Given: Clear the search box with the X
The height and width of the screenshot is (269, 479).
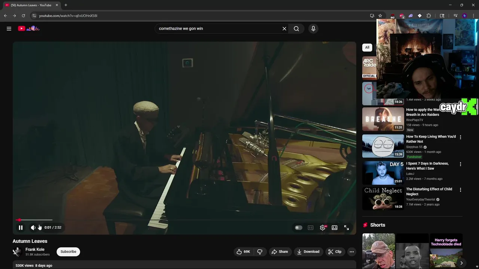Looking at the screenshot, I should [x=284, y=28].
